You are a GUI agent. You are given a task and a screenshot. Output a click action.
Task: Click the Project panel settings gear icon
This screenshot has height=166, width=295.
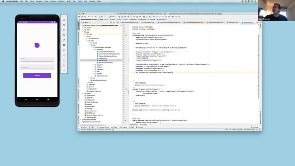[118, 23]
